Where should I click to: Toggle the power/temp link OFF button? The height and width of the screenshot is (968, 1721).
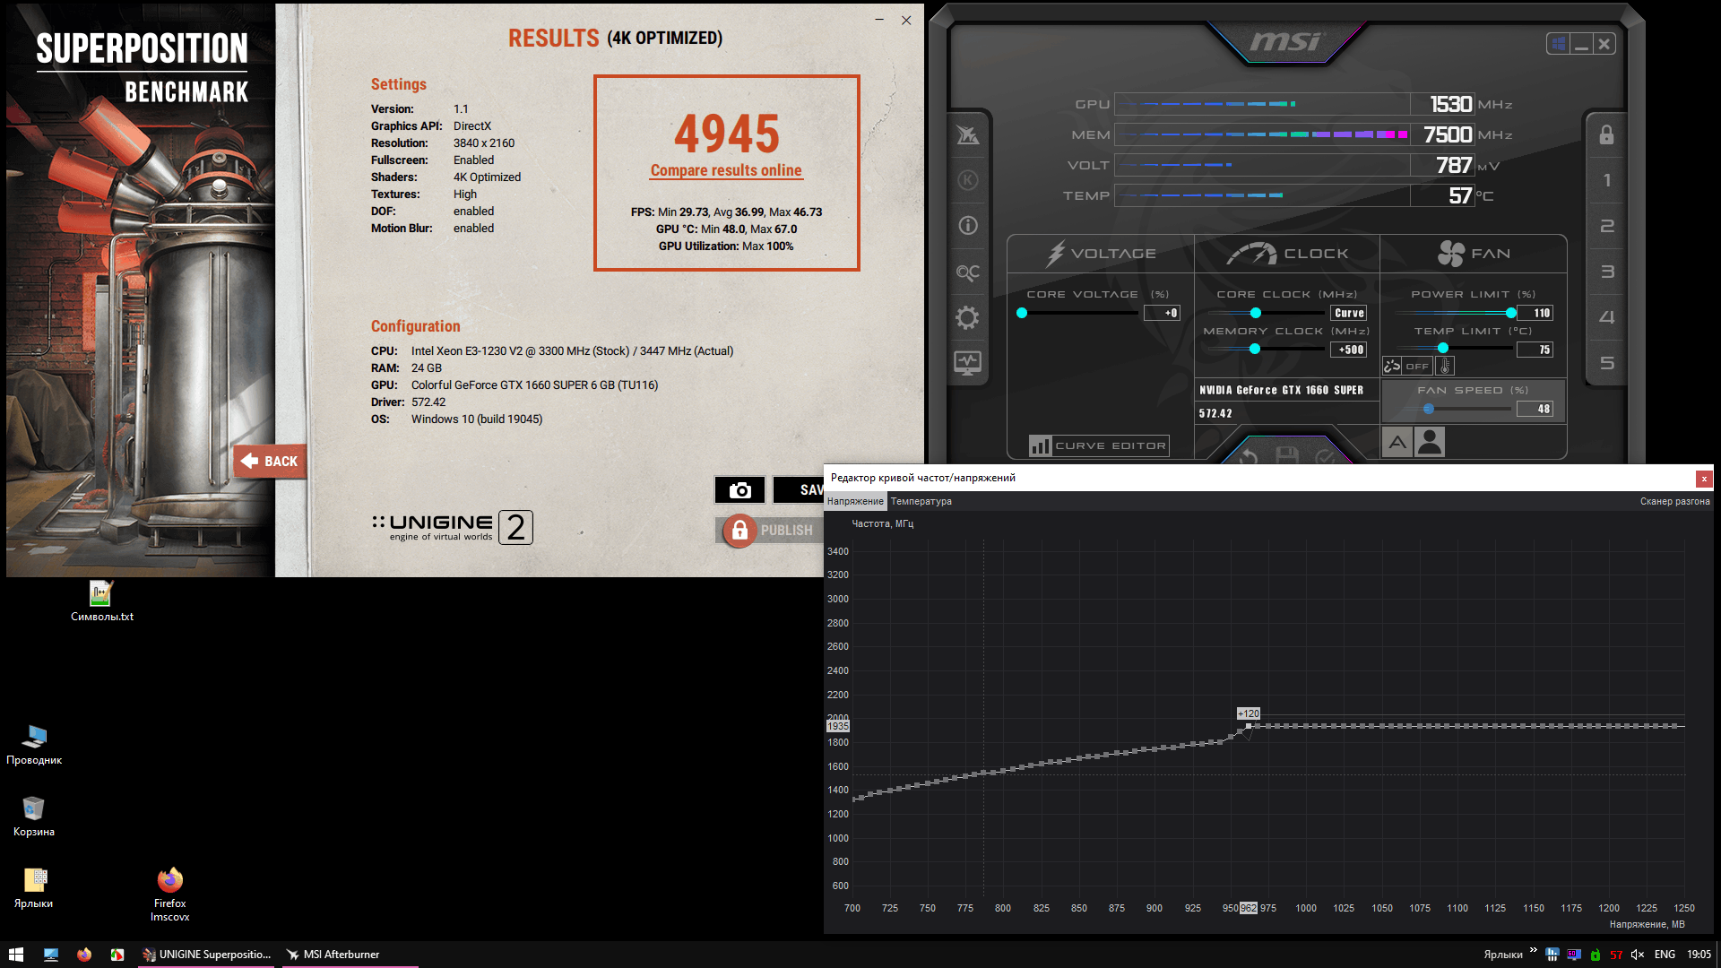pos(1407,366)
